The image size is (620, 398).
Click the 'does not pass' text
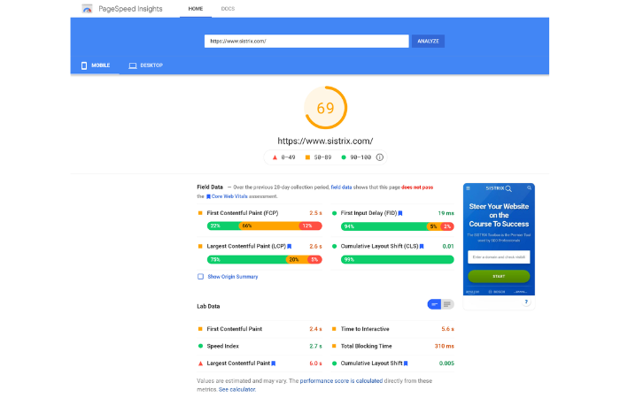(417, 188)
